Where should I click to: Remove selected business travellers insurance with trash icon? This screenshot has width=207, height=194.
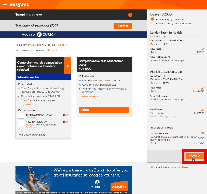68,66
